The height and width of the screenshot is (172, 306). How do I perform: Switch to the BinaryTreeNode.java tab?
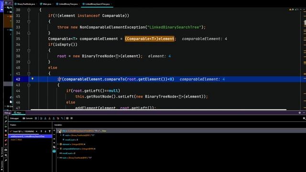click(x=26, y=4)
